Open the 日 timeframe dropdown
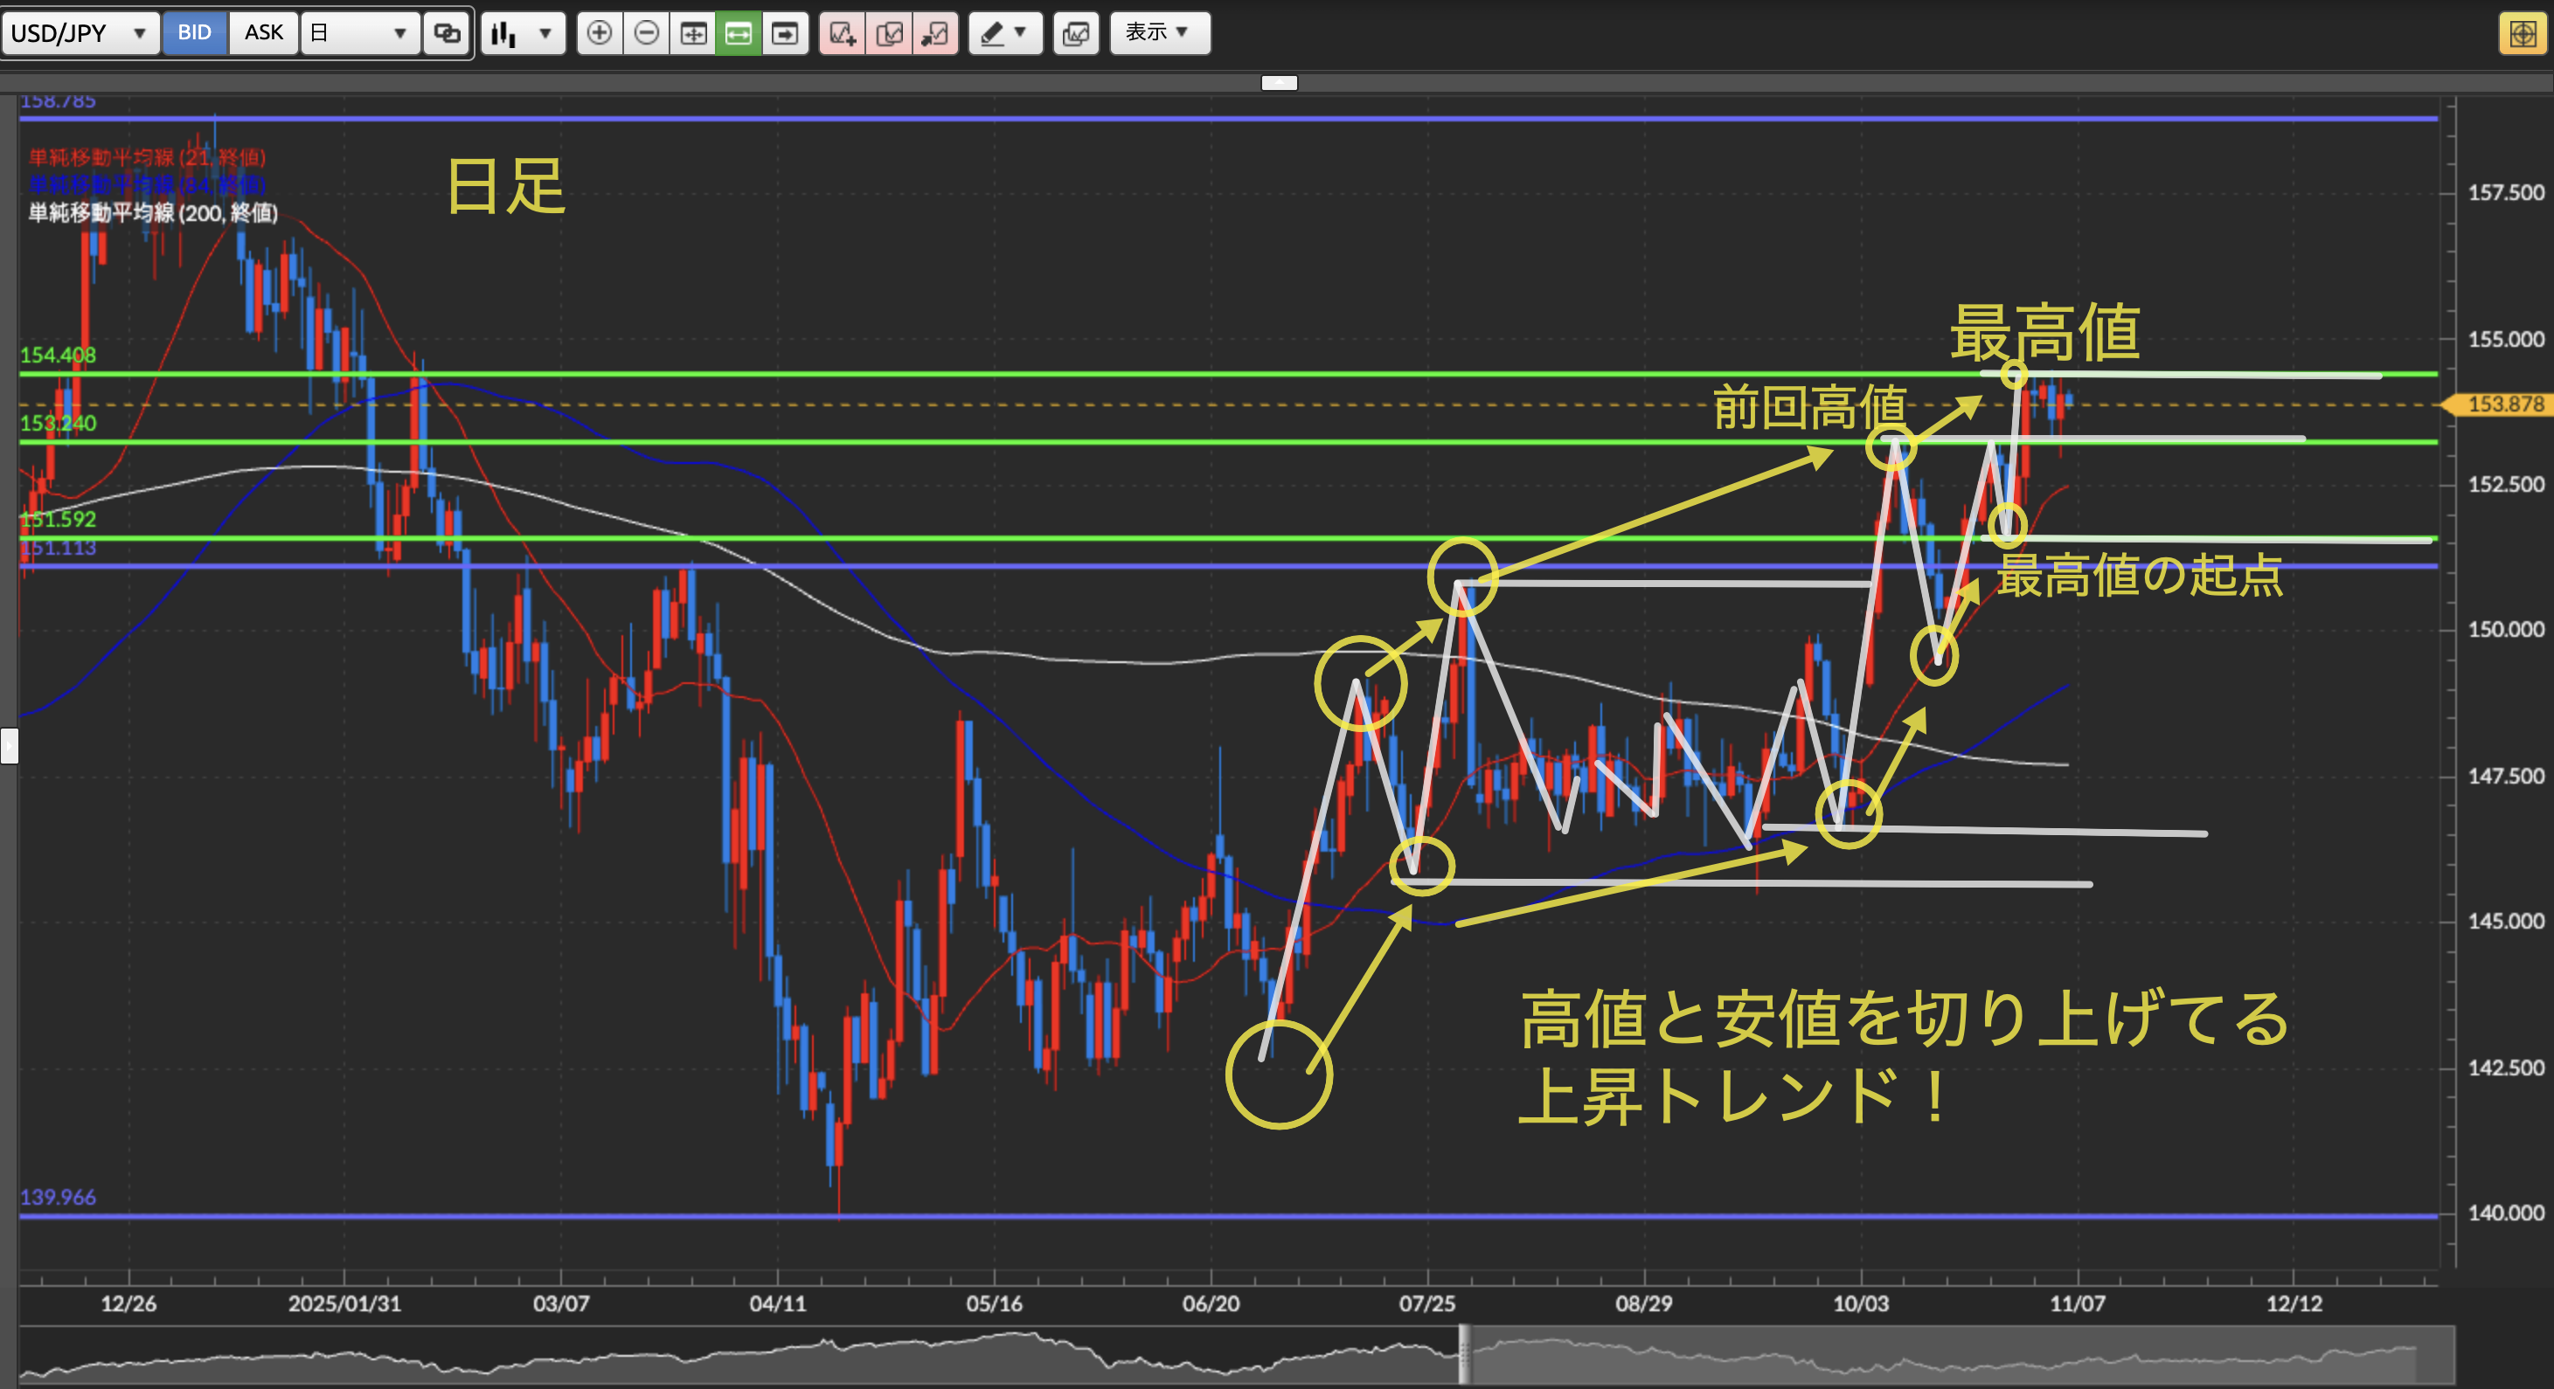The height and width of the screenshot is (1389, 2554). pyautogui.click(x=360, y=32)
